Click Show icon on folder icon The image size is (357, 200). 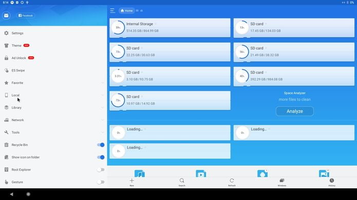[x=6, y=157]
